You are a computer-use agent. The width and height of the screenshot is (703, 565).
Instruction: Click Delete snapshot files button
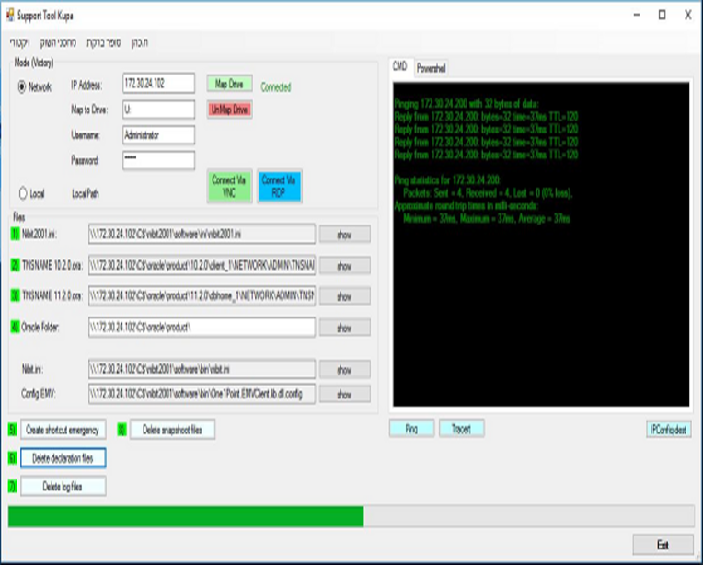pyautogui.click(x=173, y=430)
